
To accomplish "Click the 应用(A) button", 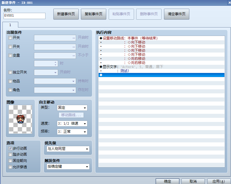I will [x=219, y=181].
